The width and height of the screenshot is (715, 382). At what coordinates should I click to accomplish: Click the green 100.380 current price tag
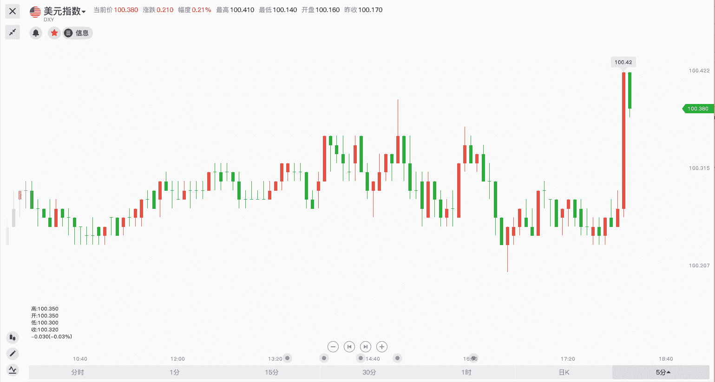[698, 109]
